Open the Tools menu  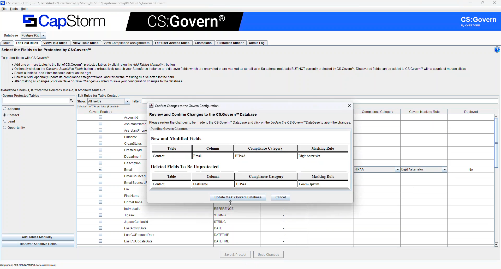pyautogui.click(x=14, y=9)
